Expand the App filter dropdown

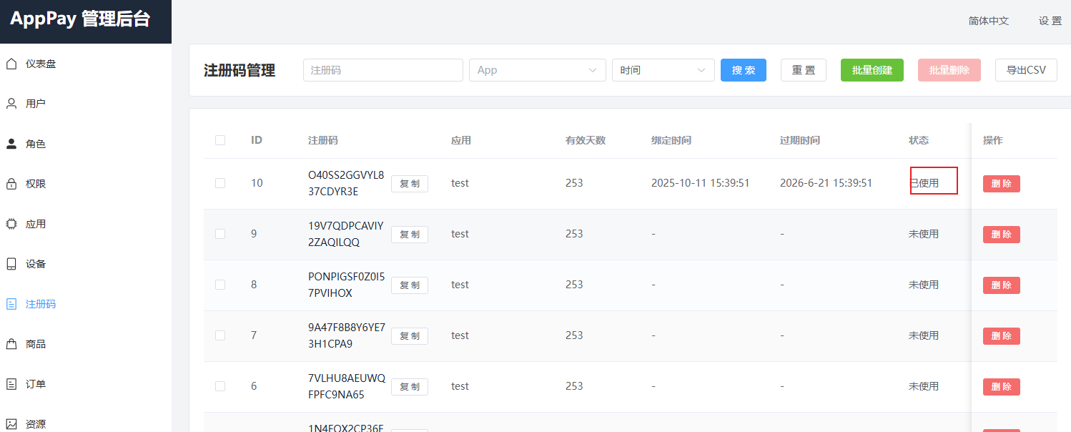(537, 70)
